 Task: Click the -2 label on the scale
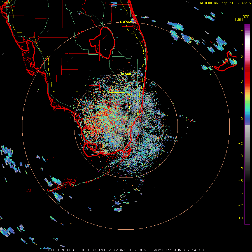click(241, 143)
